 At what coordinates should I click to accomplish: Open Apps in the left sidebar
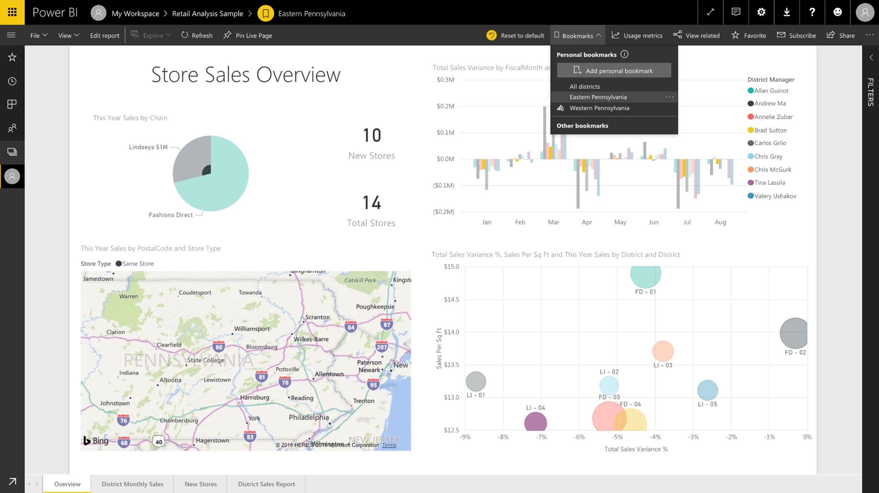tap(12, 104)
